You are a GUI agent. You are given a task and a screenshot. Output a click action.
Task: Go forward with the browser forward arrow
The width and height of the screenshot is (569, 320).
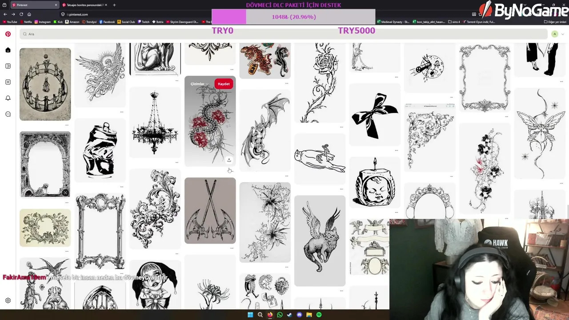(13, 14)
